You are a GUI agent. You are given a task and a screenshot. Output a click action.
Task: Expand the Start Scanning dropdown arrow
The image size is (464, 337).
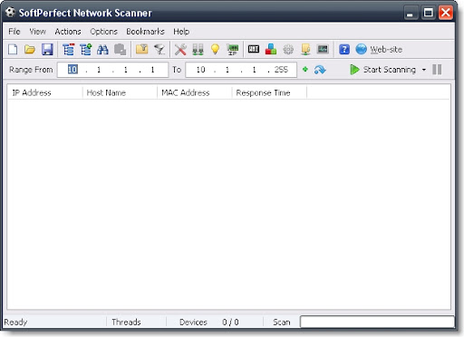tap(424, 70)
